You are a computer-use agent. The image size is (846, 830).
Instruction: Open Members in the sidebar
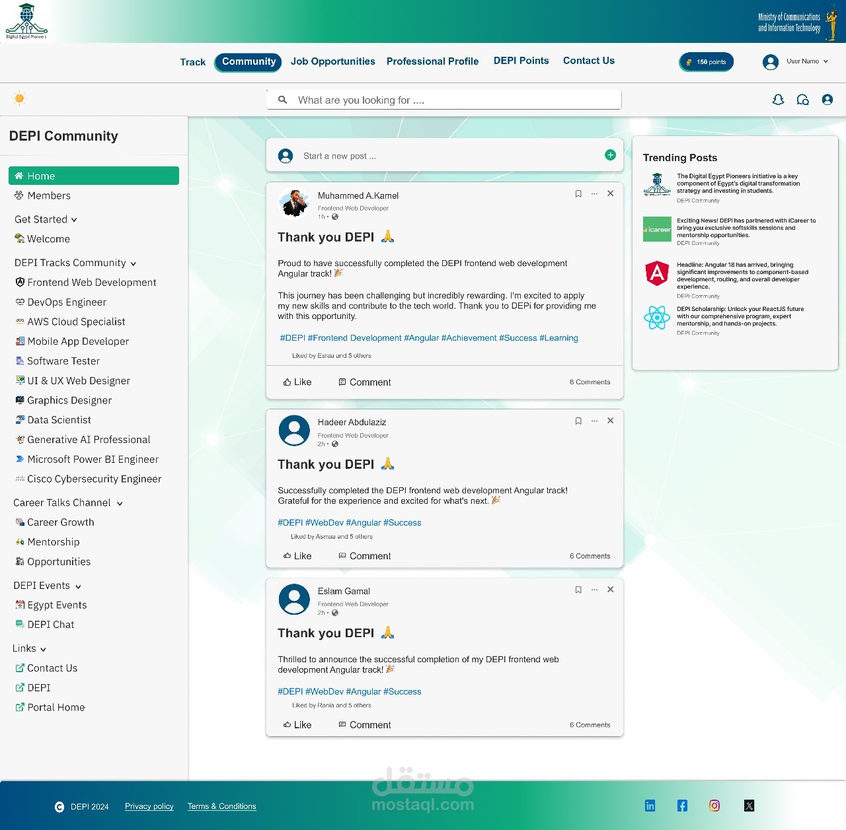(42, 195)
